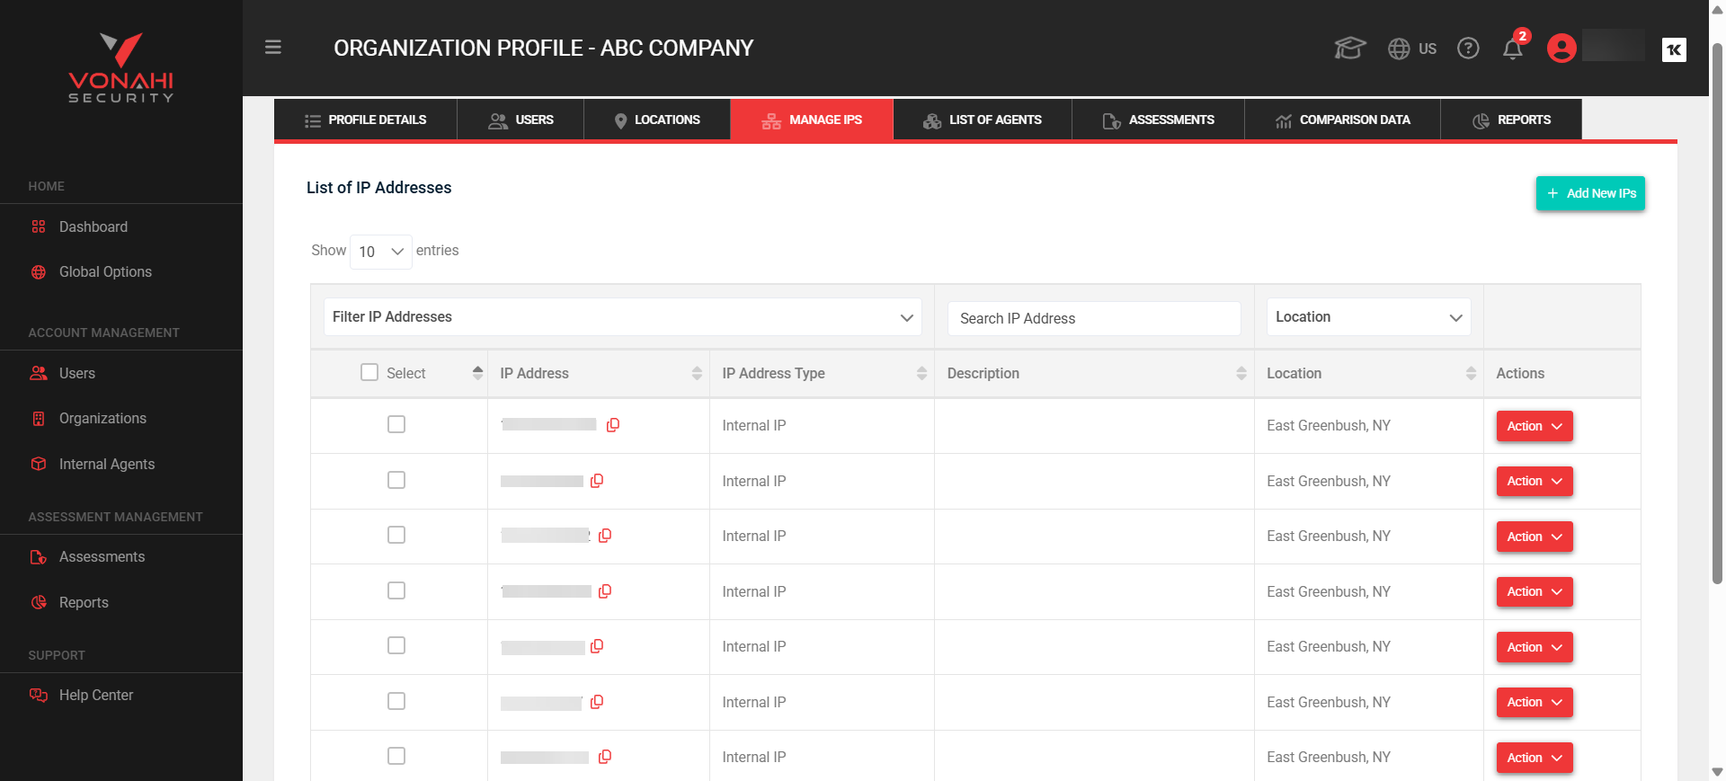The width and height of the screenshot is (1726, 781).
Task: Click the globe language icon
Action: click(x=1399, y=49)
